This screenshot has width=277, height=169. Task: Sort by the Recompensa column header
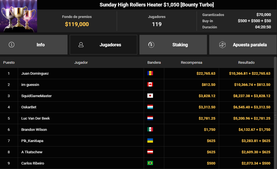[x=192, y=62]
